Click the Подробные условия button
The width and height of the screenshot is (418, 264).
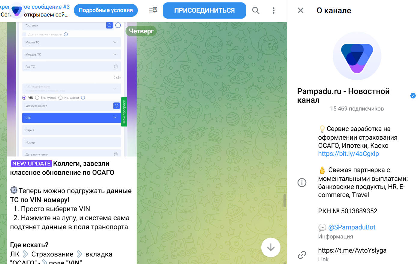click(x=106, y=10)
